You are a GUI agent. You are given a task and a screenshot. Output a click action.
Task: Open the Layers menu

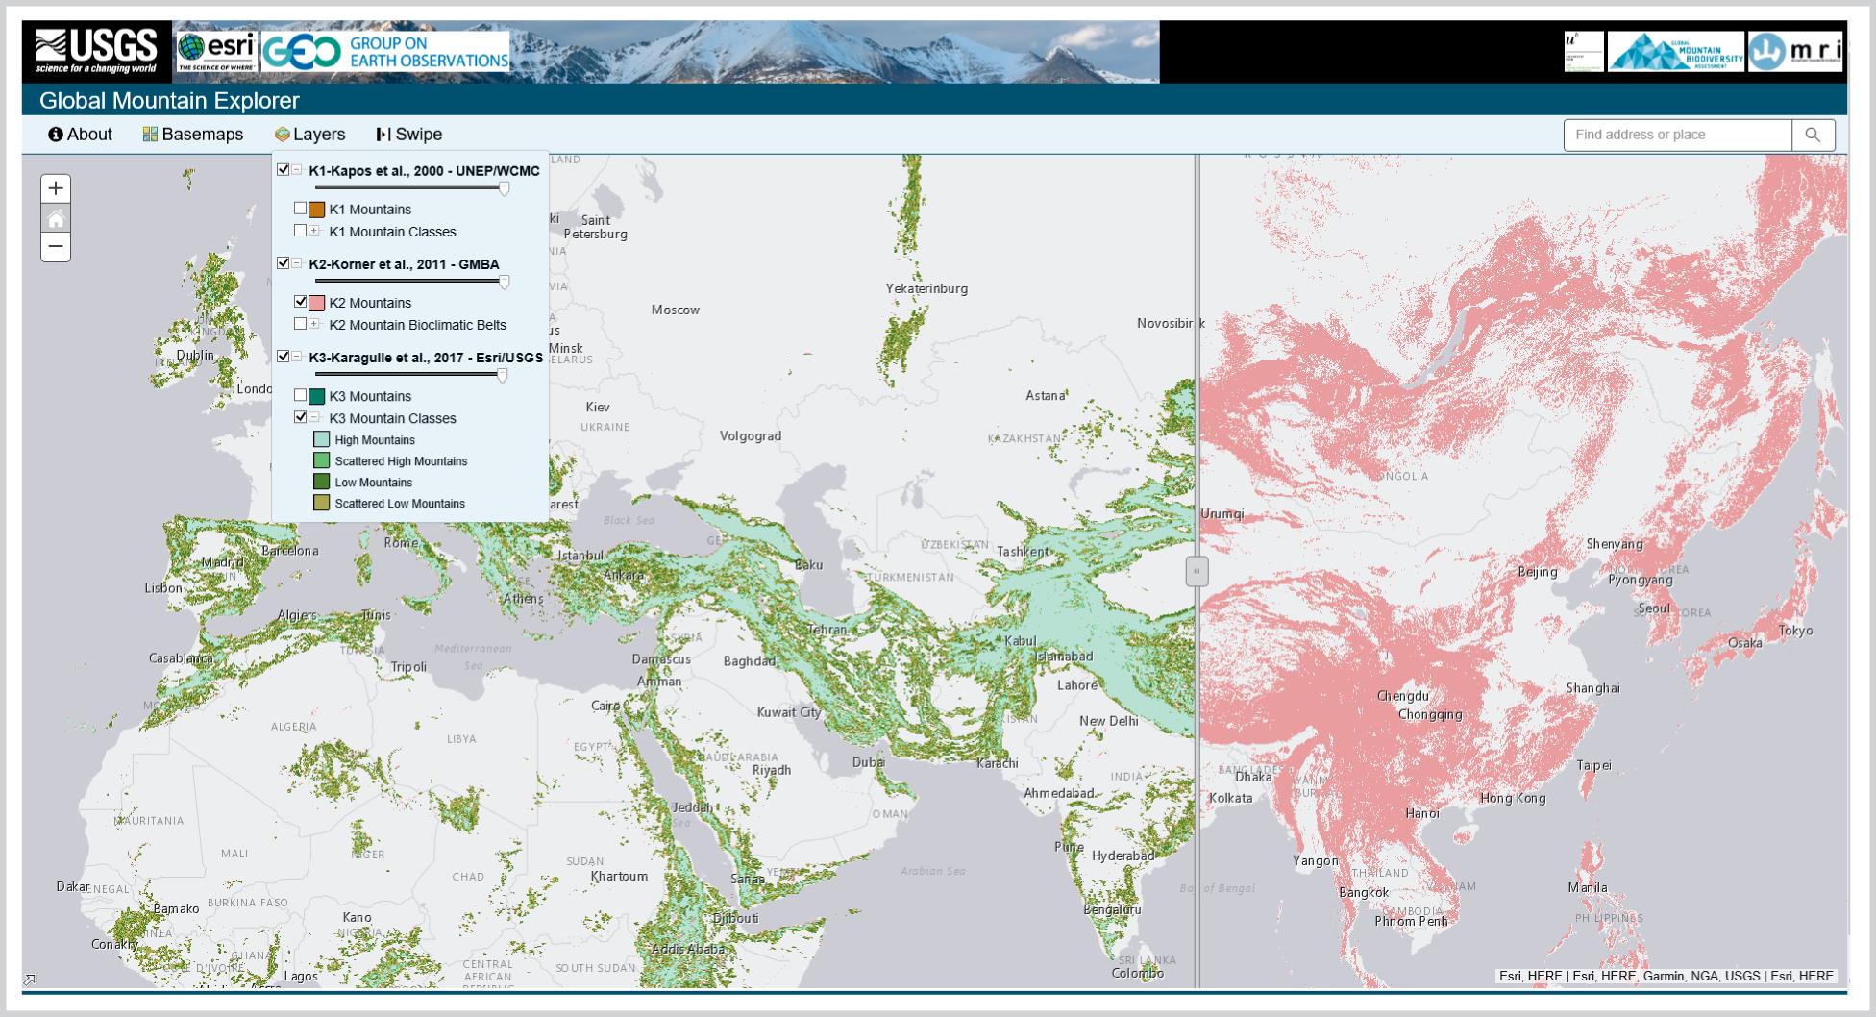[309, 135]
